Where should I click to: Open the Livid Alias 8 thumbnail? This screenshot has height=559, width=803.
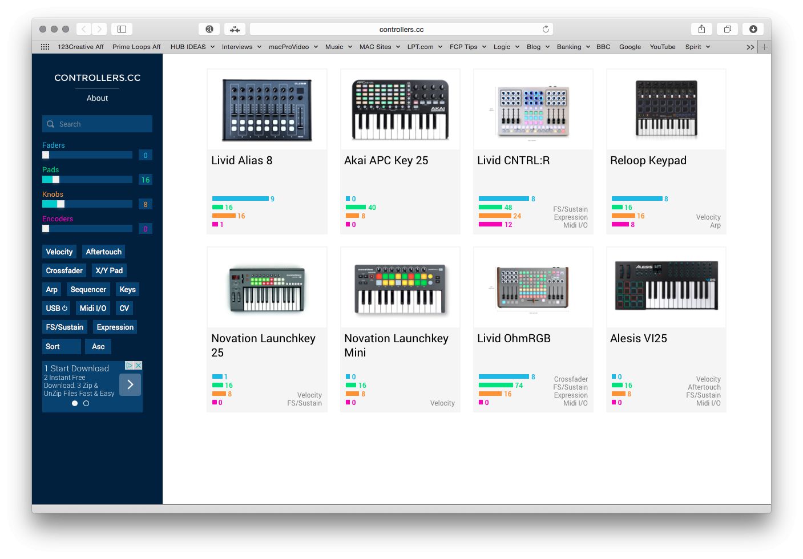(x=267, y=110)
